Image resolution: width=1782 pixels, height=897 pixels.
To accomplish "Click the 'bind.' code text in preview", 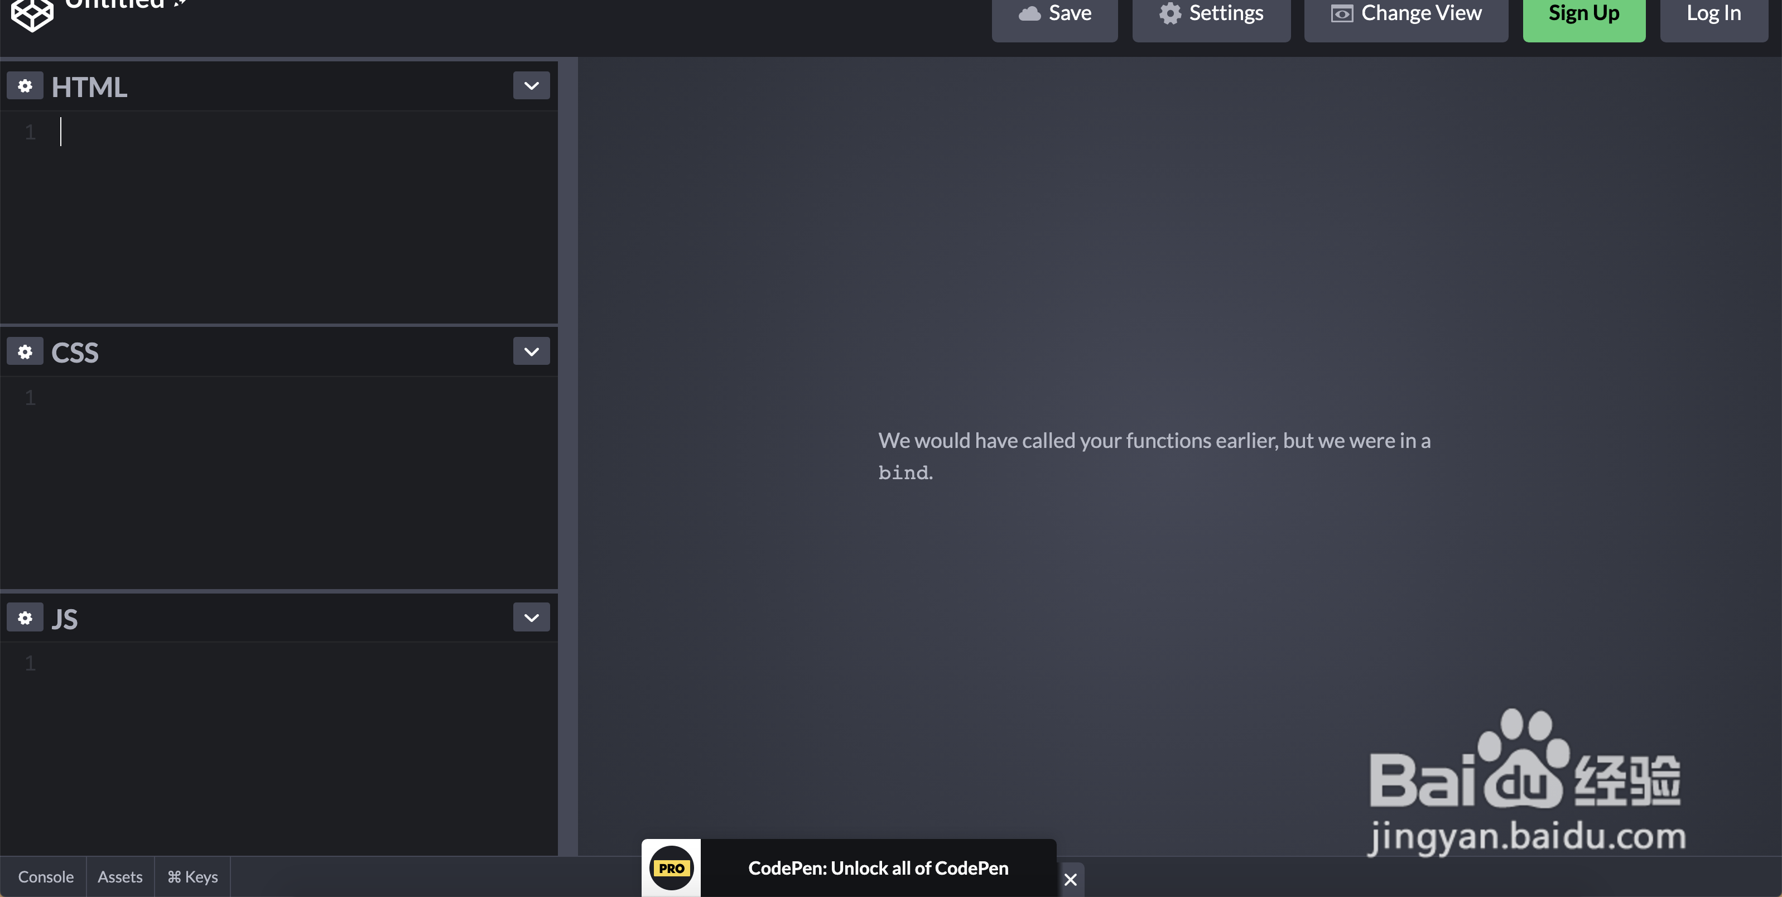I will [905, 472].
